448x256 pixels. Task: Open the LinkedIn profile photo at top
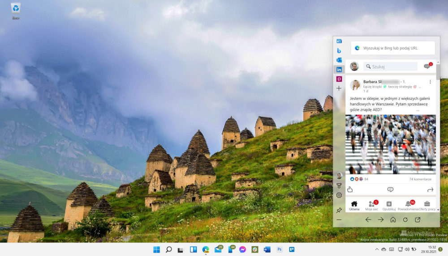[354, 67]
